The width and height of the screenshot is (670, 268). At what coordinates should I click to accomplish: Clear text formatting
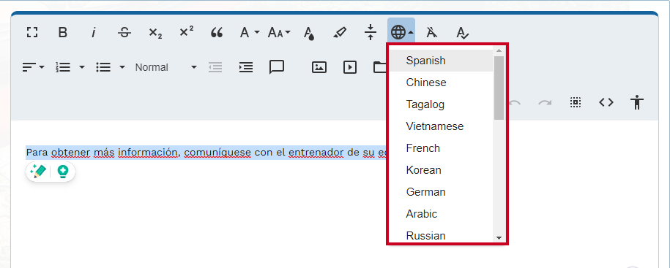[x=432, y=32]
